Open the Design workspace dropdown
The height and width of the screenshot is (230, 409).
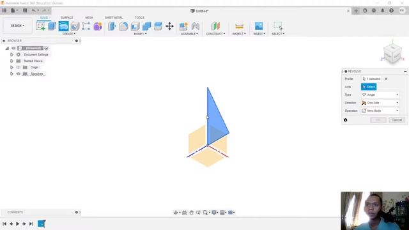[x=17, y=26]
